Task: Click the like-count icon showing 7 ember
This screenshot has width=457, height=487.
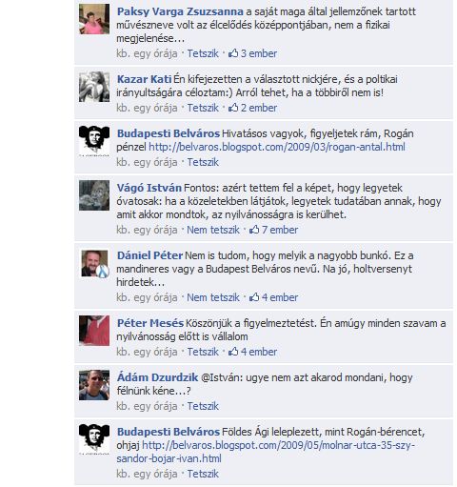Action: point(254,230)
